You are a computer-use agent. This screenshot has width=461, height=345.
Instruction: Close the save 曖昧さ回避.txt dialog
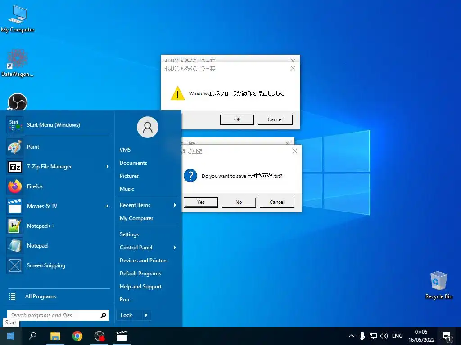tap(294, 151)
